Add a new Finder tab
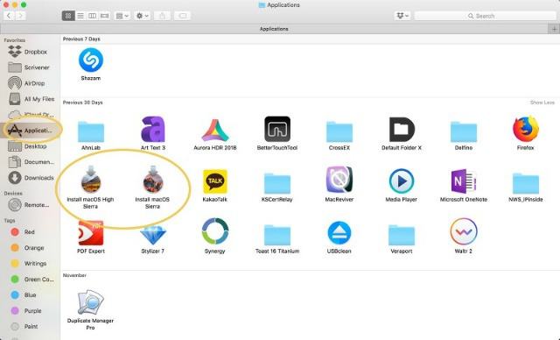560x340 pixels. click(x=554, y=29)
